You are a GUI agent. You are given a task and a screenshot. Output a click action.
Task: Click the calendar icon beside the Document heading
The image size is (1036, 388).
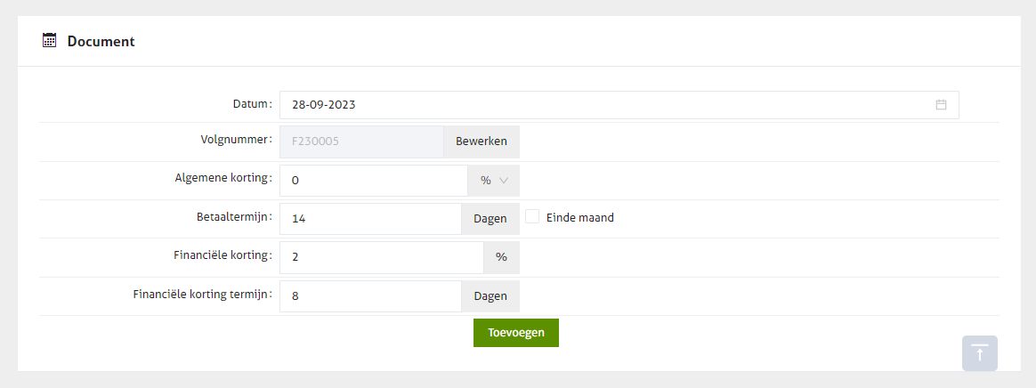(49, 41)
